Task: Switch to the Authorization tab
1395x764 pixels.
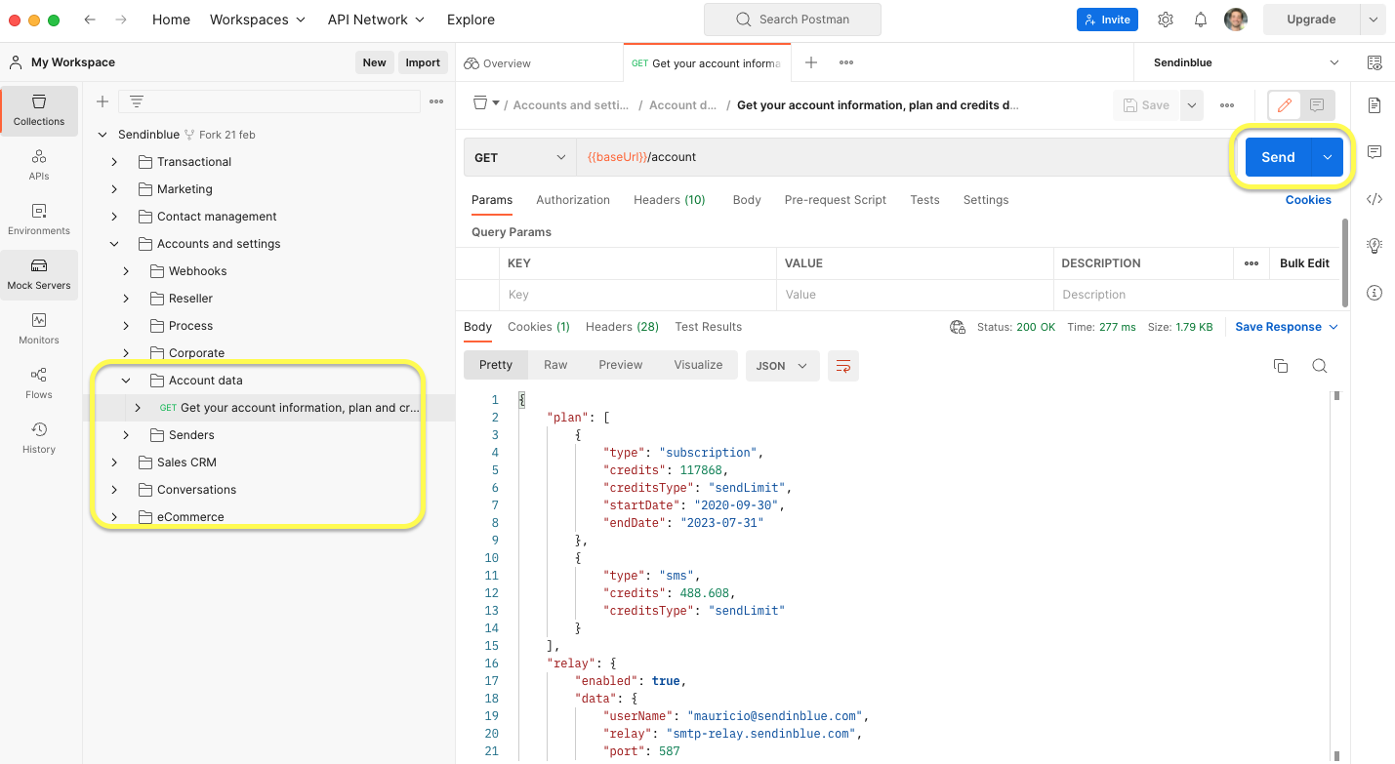Action: 573,199
